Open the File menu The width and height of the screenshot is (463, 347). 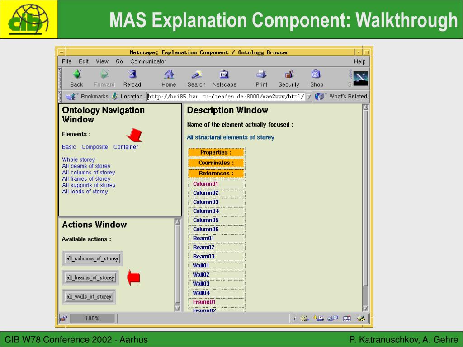point(67,61)
